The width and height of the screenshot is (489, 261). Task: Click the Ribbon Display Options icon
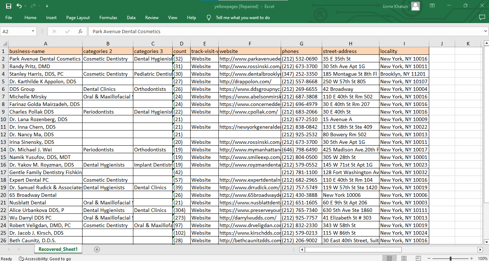tap(432, 5)
